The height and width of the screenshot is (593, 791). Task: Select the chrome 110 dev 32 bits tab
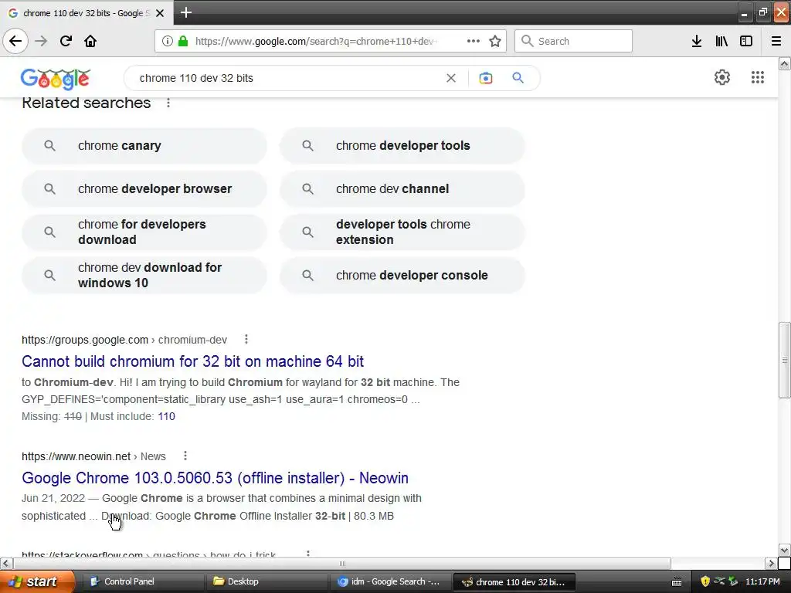click(x=86, y=13)
